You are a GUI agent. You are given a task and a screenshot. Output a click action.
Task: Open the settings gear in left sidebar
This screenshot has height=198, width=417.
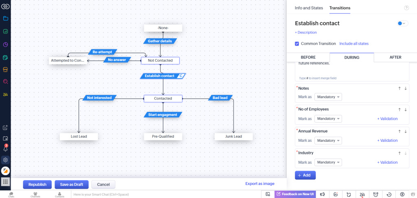pyautogui.click(x=5, y=160)
